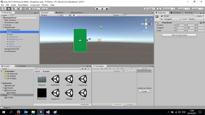
Task: Open the Collab dropdown
Action: pos(150,9)
